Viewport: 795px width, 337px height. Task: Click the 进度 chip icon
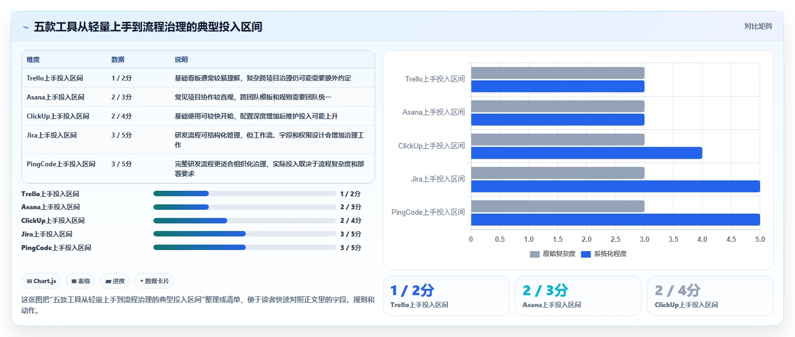pos(108,281)
